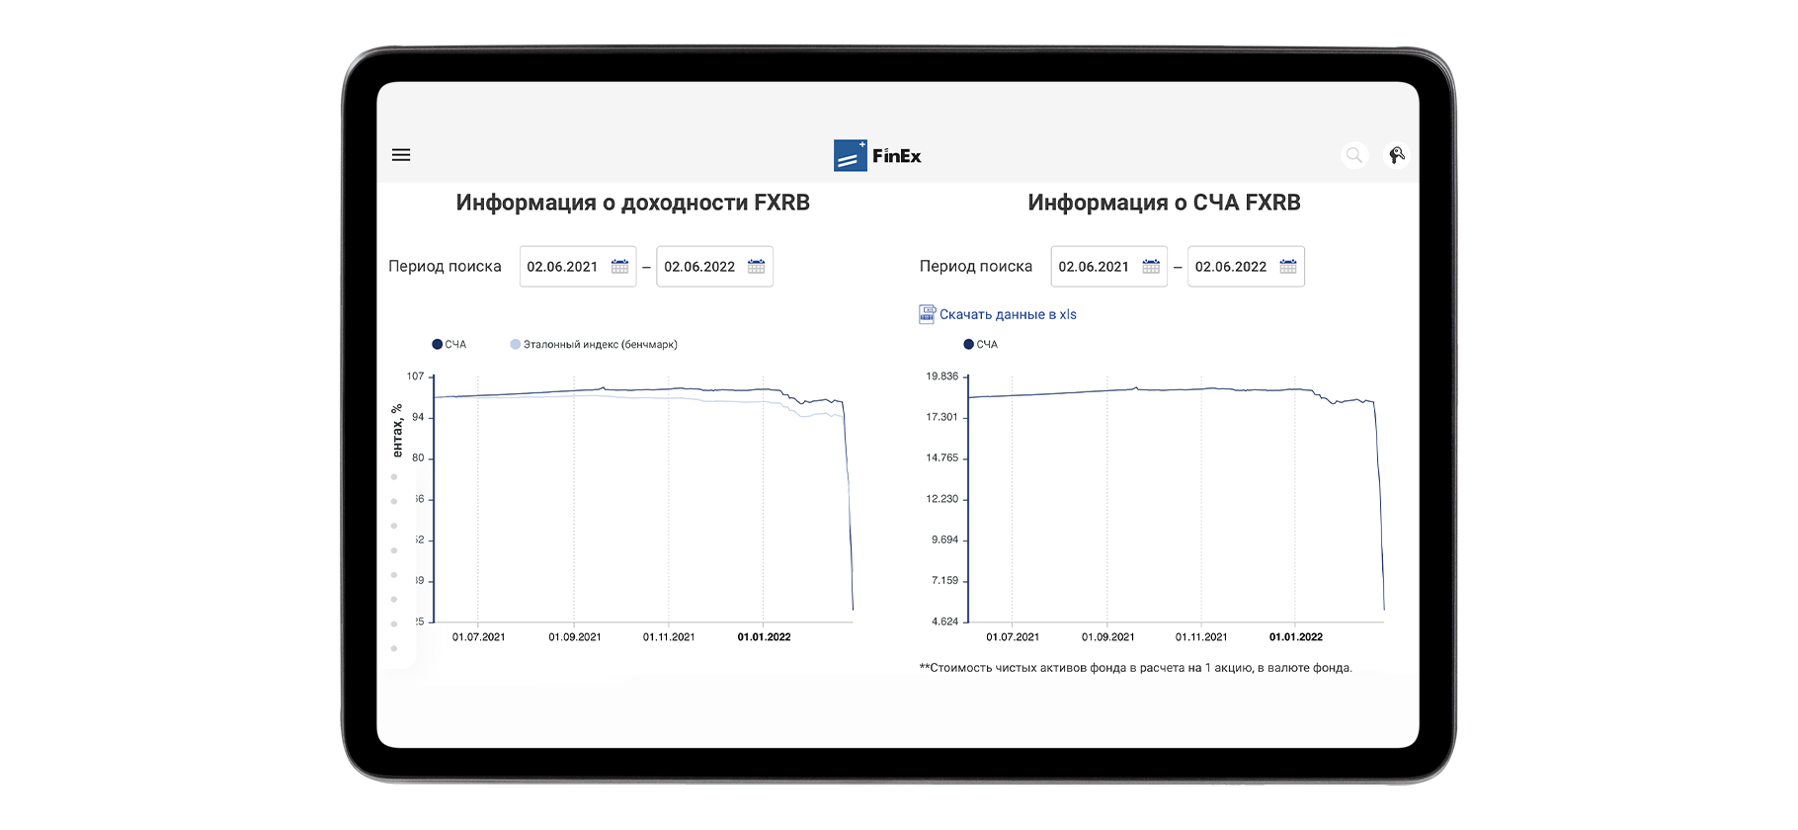Open calendar for NAV start date 02.06.2021
The height and width of the screenshot is (830, 1798).
point(1151,267)
